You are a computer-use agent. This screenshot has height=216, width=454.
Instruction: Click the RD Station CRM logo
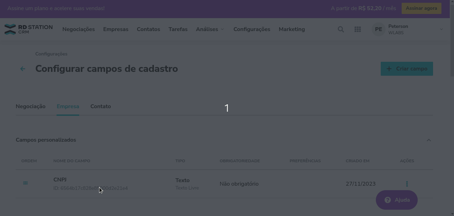28,29
